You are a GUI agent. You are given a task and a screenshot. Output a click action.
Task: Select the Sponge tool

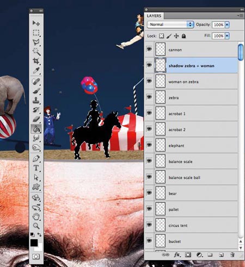pyautogui.click(x=36, y=147)
